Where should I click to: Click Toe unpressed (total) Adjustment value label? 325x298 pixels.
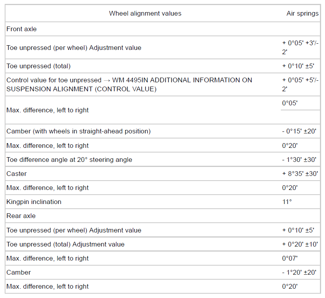[x=65, y=244]
